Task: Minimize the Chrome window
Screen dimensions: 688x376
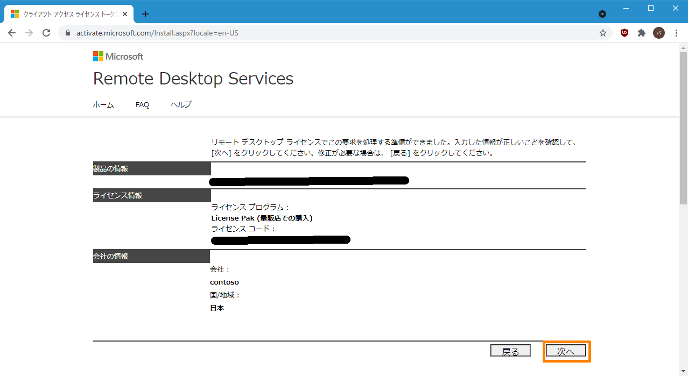Action: pos(626,8)
